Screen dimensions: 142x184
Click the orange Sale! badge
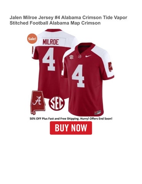click(x=32, y=39)
